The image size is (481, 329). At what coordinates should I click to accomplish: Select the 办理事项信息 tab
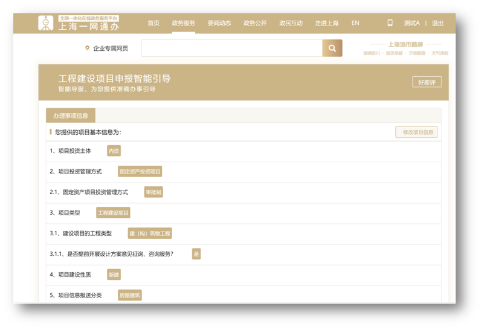[x=71, y=116]
